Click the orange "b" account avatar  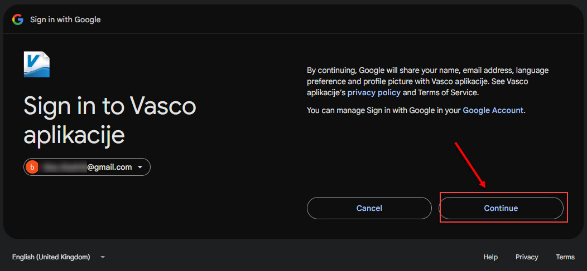(x=32, y=167)
